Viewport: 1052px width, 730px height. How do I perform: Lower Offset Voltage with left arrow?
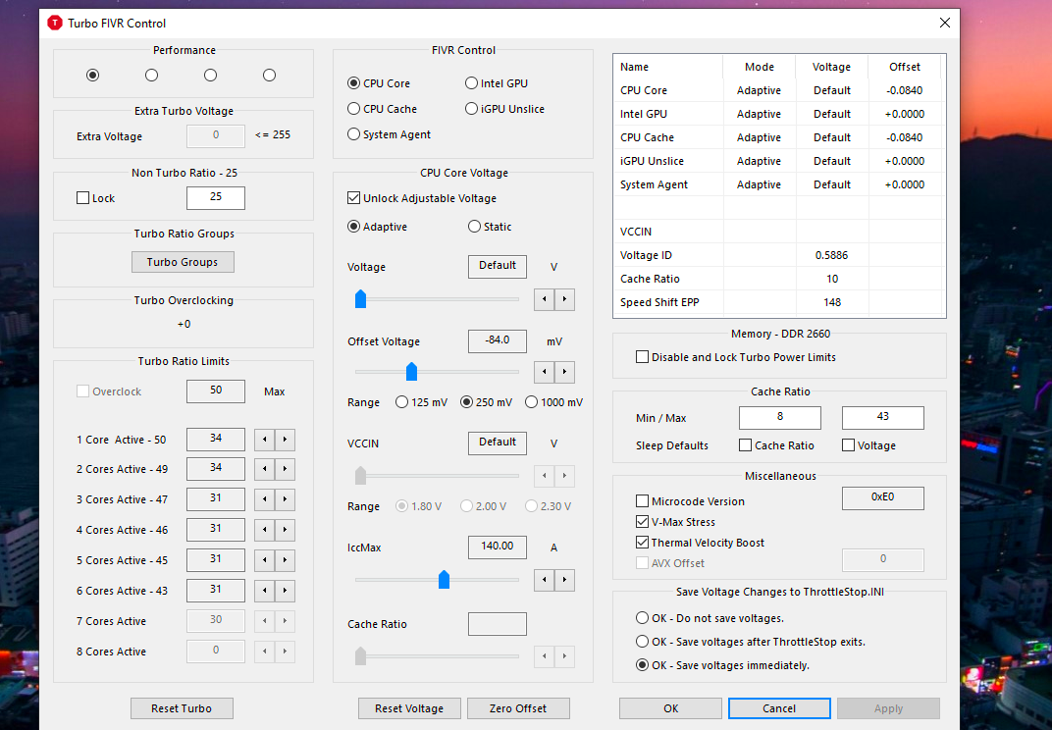click(544, 372)
